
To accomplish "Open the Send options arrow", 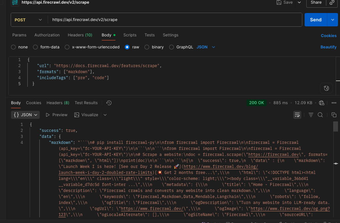I will coord(332,20).
